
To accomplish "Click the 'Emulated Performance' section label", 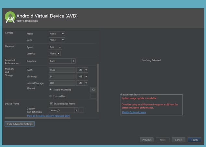I will (12, 62).
